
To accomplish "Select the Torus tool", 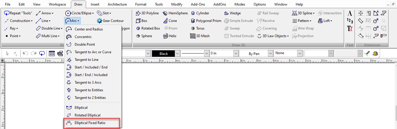I will (197, 28).
